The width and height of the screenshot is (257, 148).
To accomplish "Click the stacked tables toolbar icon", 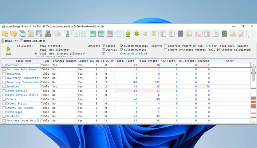I will coord(22,34).
